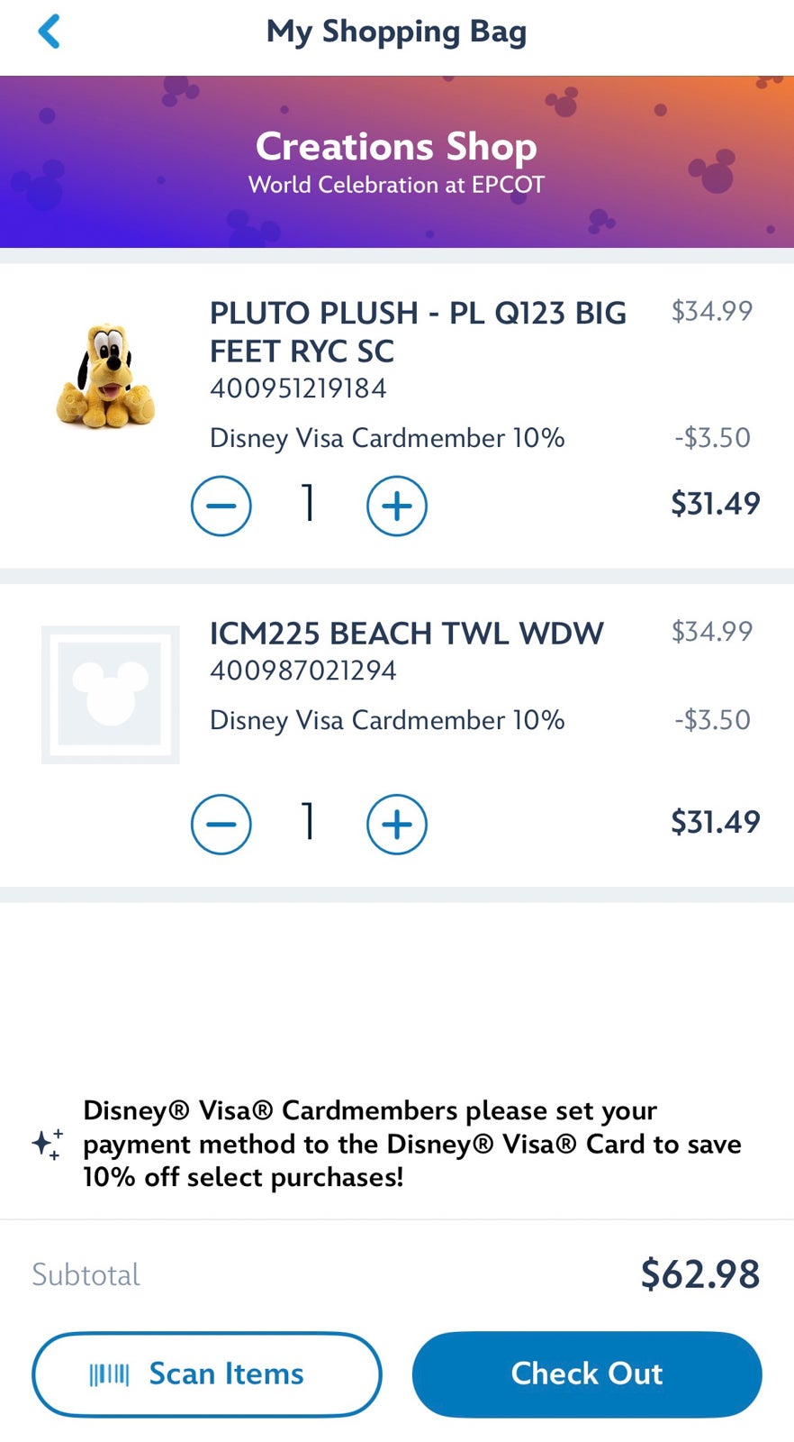This screenshot has height=1442, width=794.
Task: Tap the Beach Towel quantity number
Action: pyautogui.click(x=309, y=821)
